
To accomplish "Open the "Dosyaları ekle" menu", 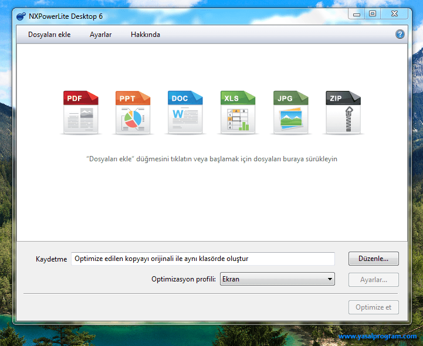I will pos(49,35).
